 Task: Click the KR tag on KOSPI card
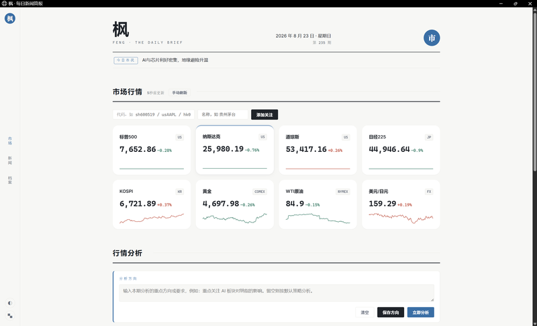[x=179, y=192]
